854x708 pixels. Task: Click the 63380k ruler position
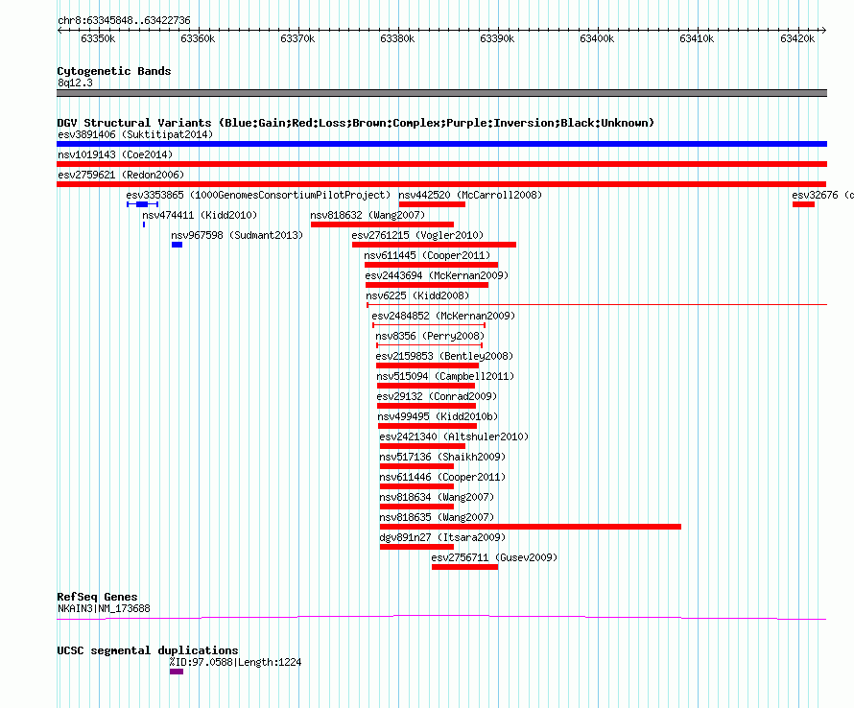tap(397, 38)
